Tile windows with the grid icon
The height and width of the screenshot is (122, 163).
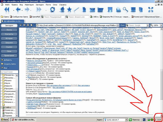pos(133,10)
